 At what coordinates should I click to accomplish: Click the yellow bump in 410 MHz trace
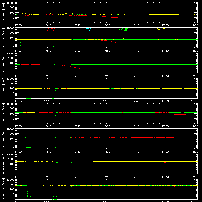coord(123,39)
